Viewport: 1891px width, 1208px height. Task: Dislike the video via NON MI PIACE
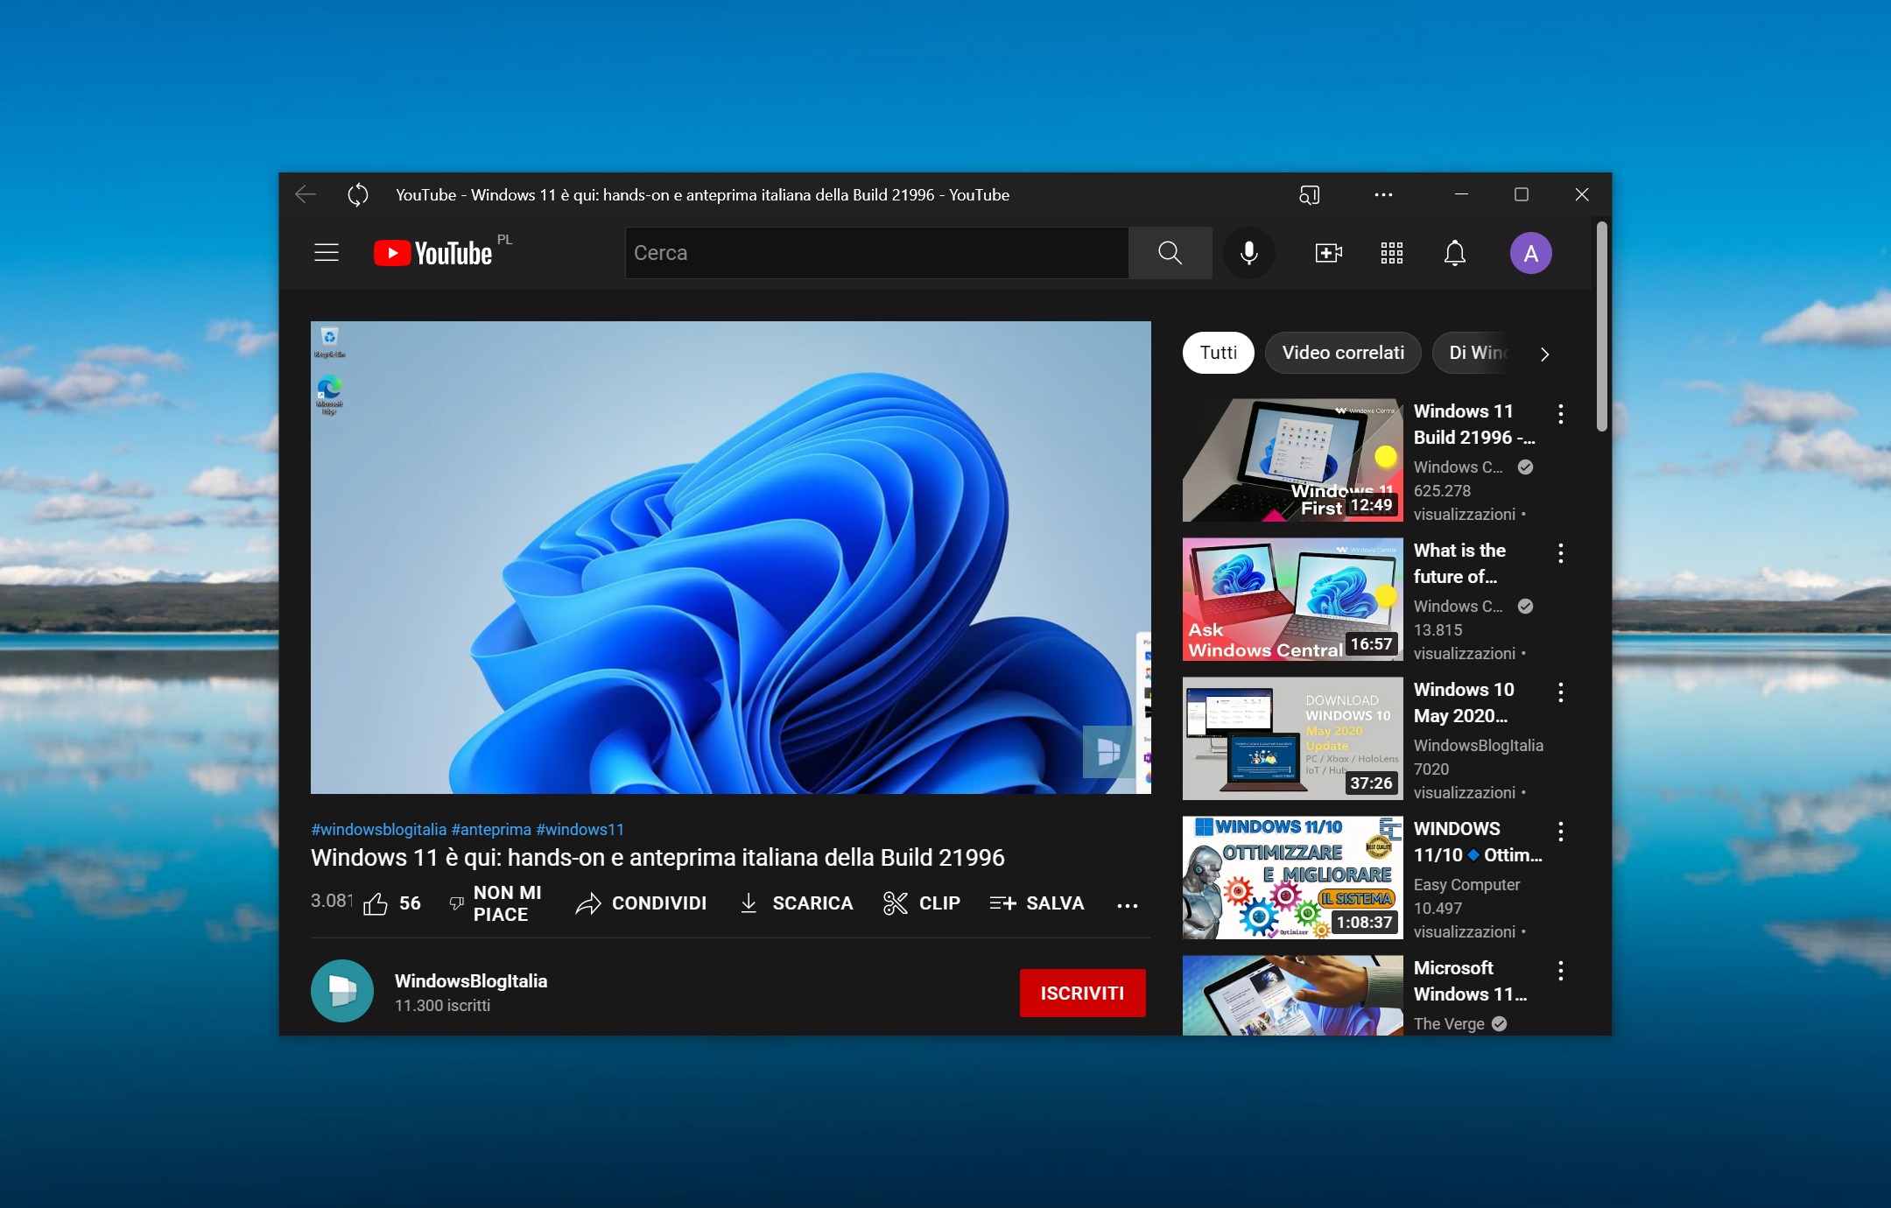(x=495, y=903)
